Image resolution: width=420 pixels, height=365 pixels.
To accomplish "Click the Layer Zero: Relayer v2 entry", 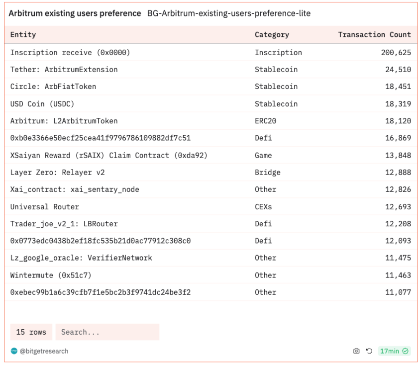I will pos(57,173).
